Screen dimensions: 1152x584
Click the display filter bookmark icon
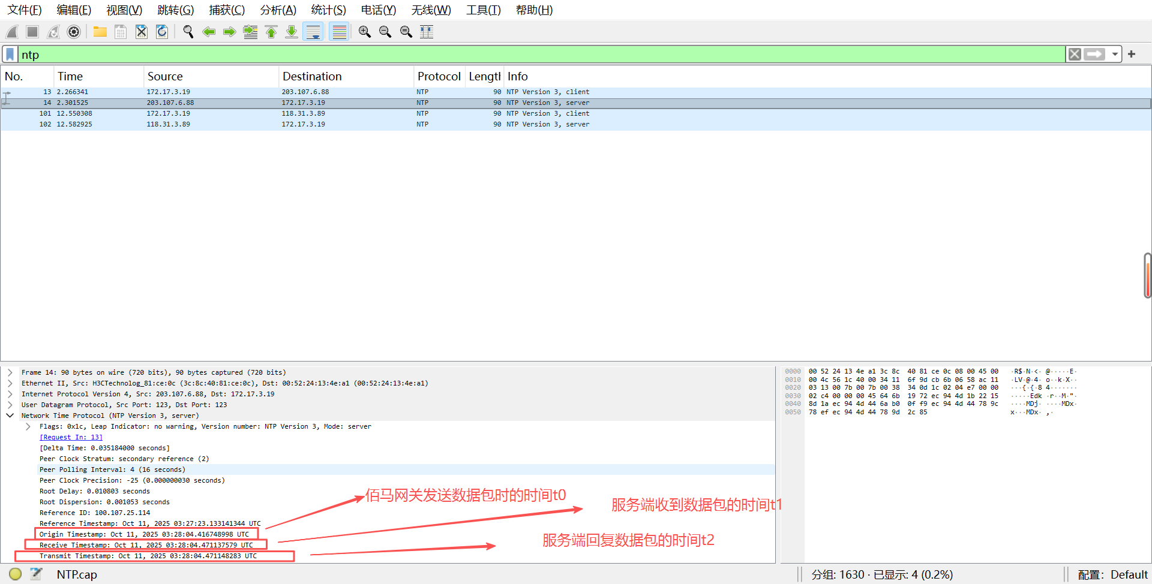click(10, 55)
